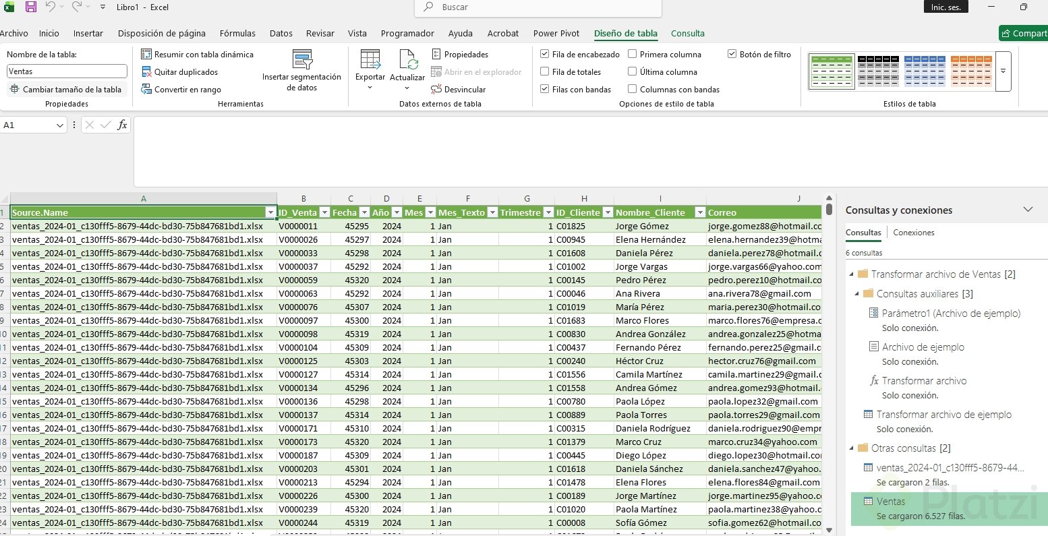Switch to the Conexiones tab
1048x536 pixels.
(x=913, y=233)
